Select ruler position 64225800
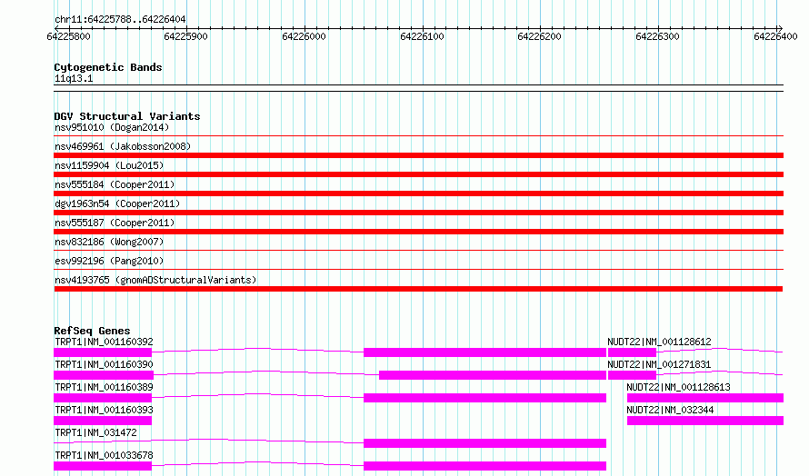Screen dimensions: 809x476 coord(68,36)
